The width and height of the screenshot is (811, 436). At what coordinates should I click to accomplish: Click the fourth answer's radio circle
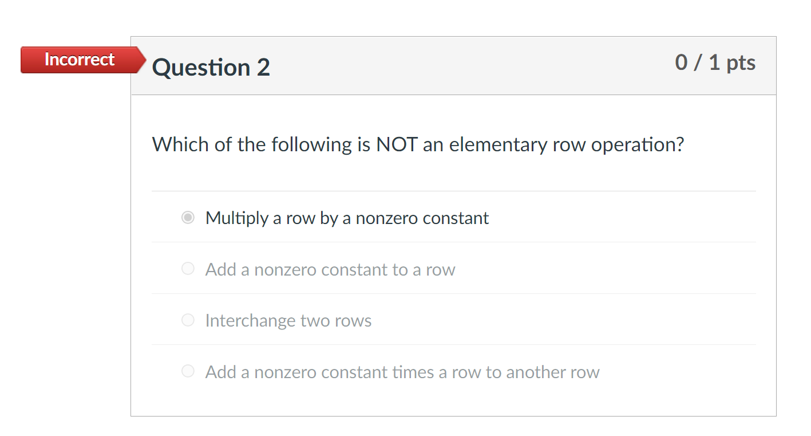188,371
